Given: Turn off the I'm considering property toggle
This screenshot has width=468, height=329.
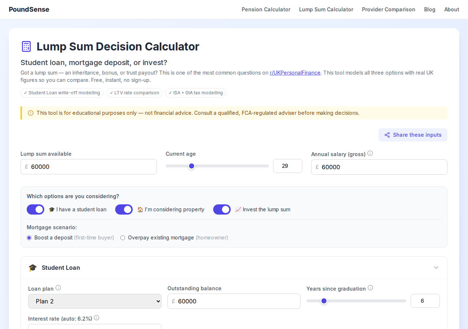Looking at the screenshot, I should 124,209.
